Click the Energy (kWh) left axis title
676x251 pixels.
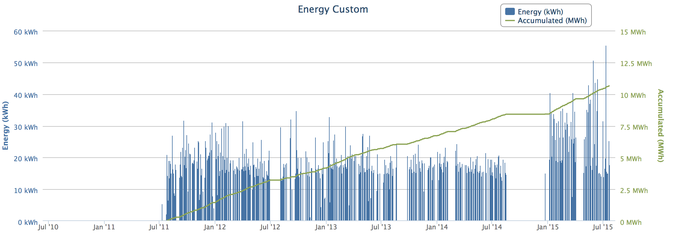(x=5, y=125)
